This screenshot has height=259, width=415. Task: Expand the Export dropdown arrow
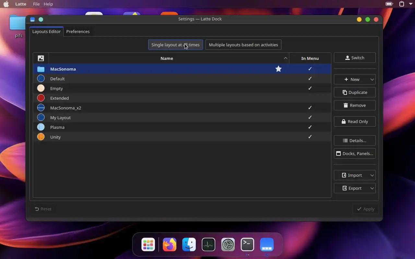[x=372, y=188]
